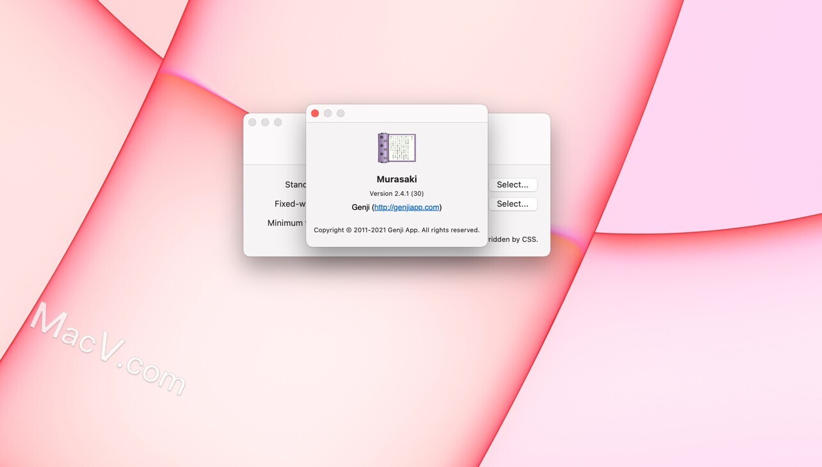Close the preferences window behind About
The width and height of the screenshot is (822, 467).
(x=252, y=122)
